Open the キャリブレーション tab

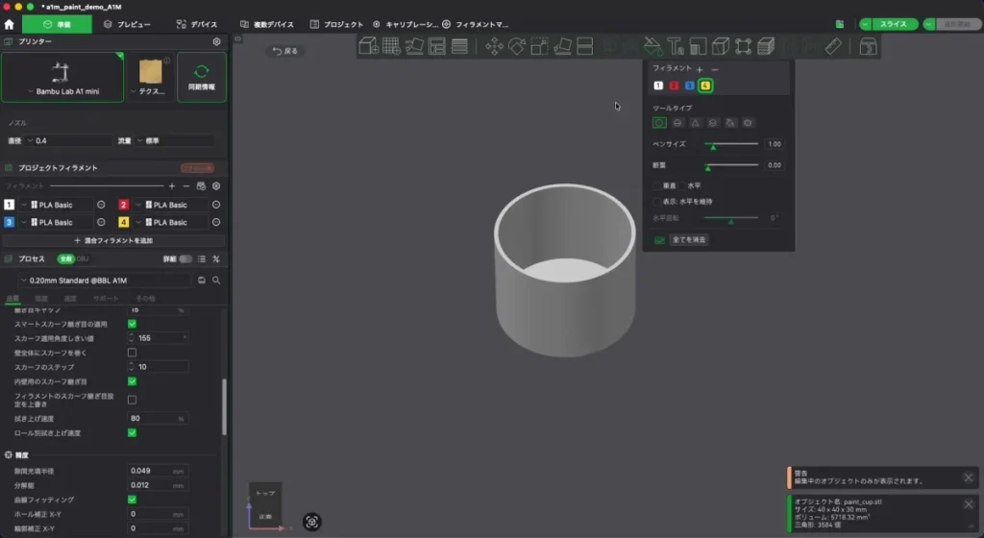click(x=406, y=24)
